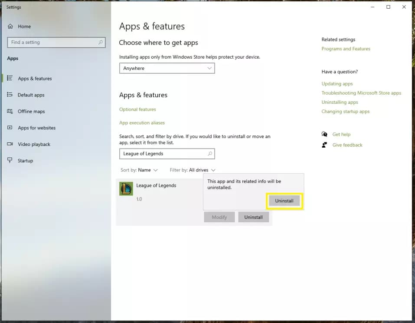This screenshot has height=323, width=415.
Task: Open App execution aliases link
Action: pos(142,123)
